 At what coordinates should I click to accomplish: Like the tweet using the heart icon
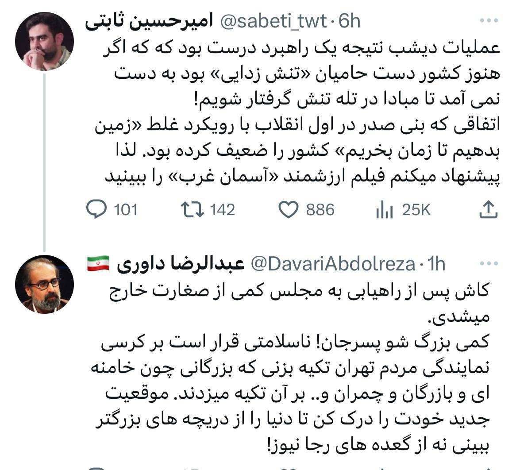[290, 209]
